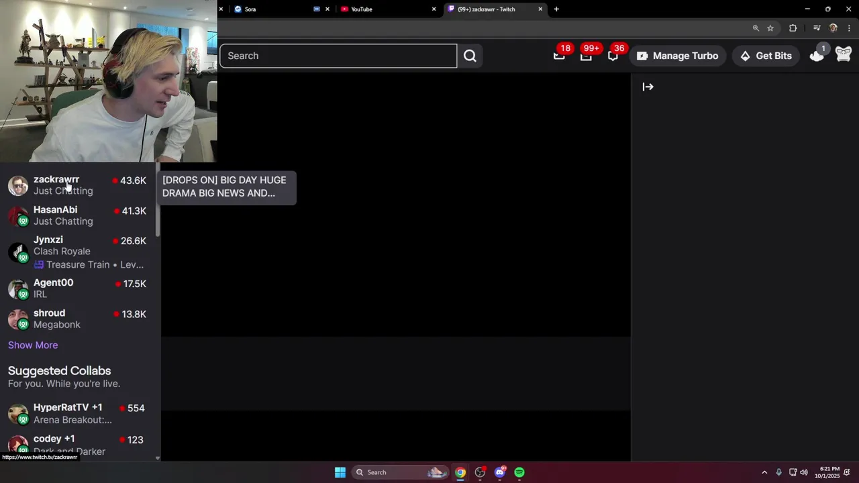Open the Windows notification bell icon
Image resolution: width=859 pixels, height=483 pixels.
[x=847, y=472]
